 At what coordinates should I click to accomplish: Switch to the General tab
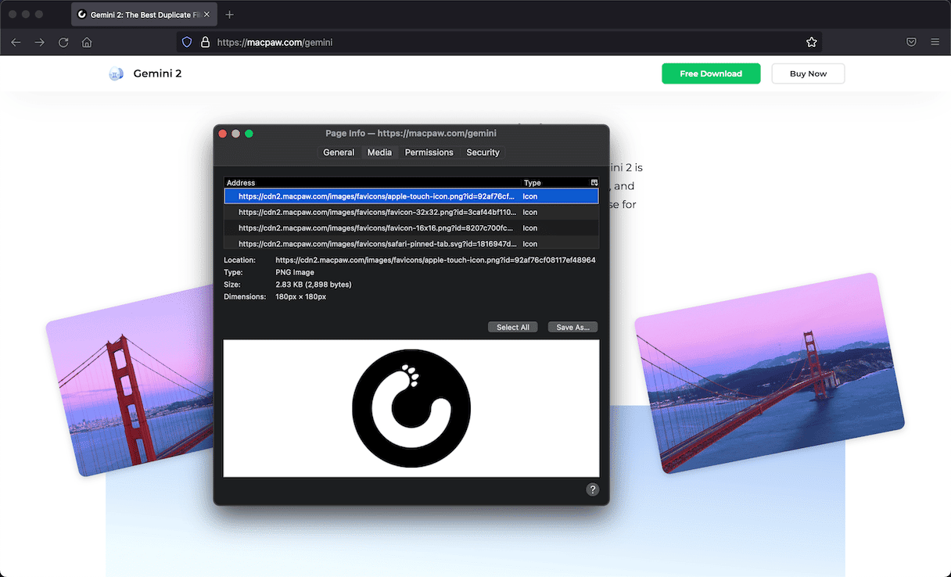click(339, 152)
